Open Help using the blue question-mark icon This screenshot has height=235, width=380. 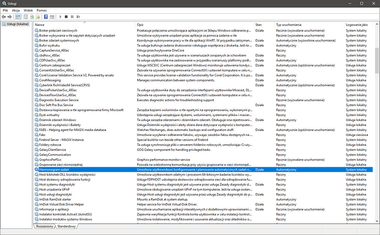(46, 17)
